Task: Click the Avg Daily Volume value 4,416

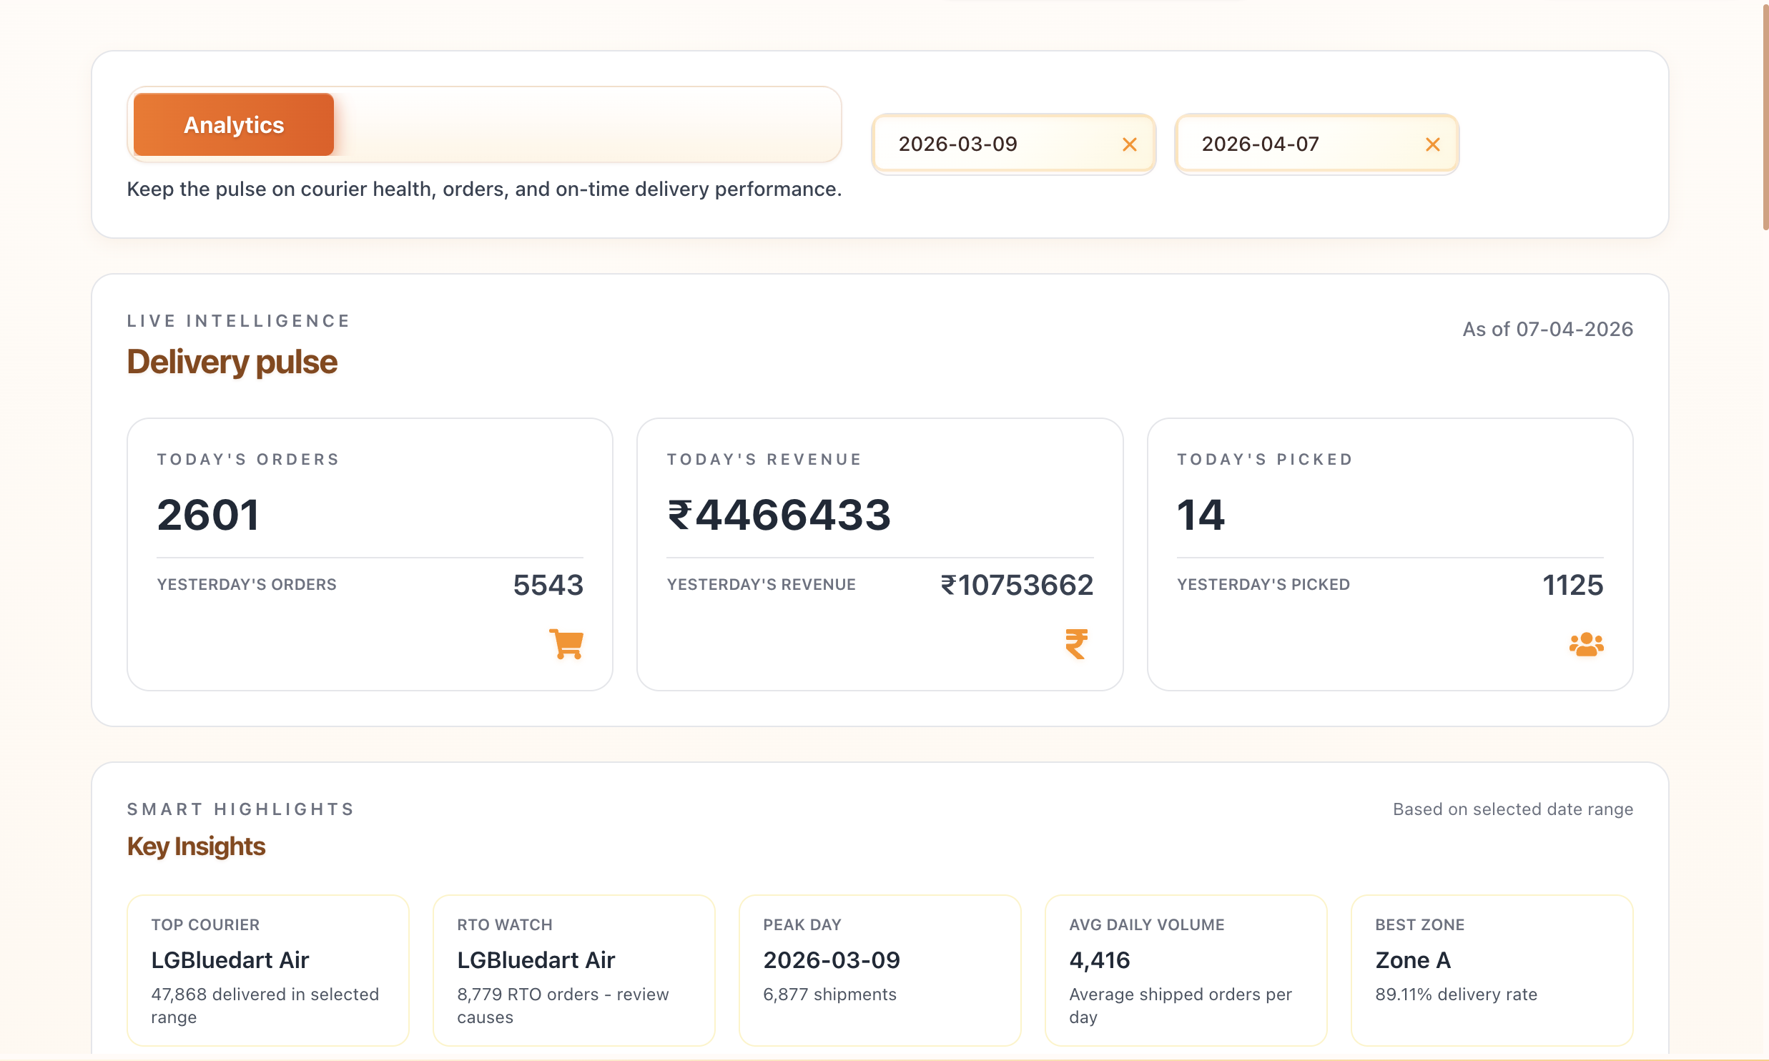Action: (1100, 960)
